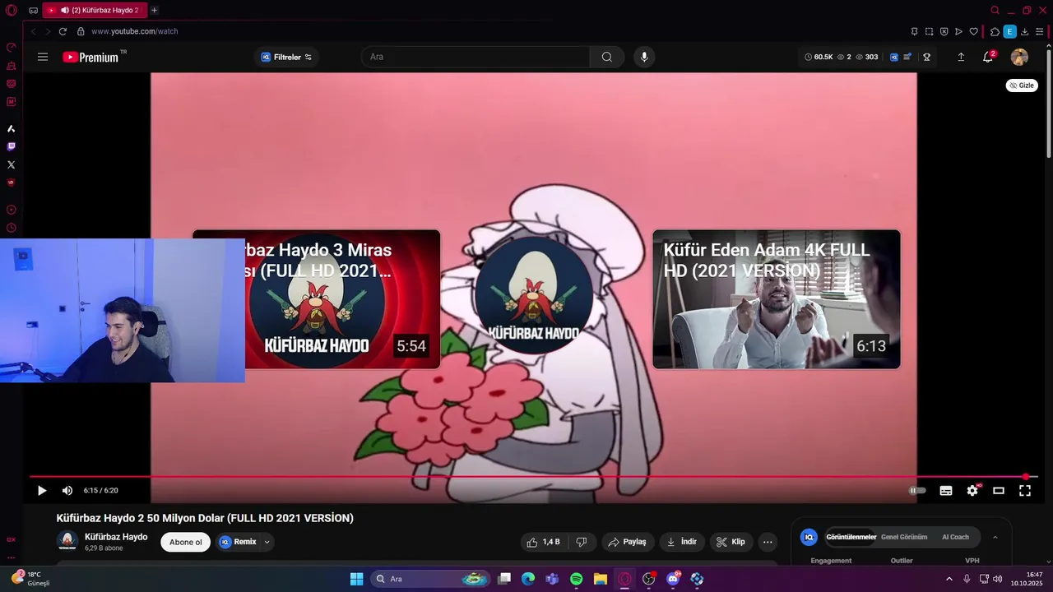This screenshot has width=1053, height=592.
Task: Like the video (1,4 B)
Action: (x=542, y=542)
